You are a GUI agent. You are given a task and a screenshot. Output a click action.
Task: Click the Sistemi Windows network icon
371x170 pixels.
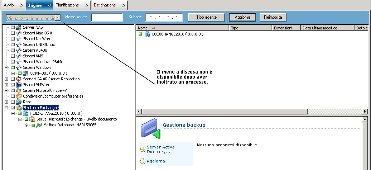[19, 67]
